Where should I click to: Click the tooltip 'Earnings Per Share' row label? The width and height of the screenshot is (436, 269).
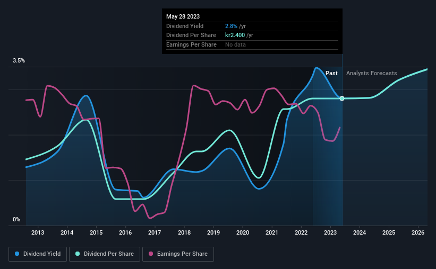tap(191, 44)
